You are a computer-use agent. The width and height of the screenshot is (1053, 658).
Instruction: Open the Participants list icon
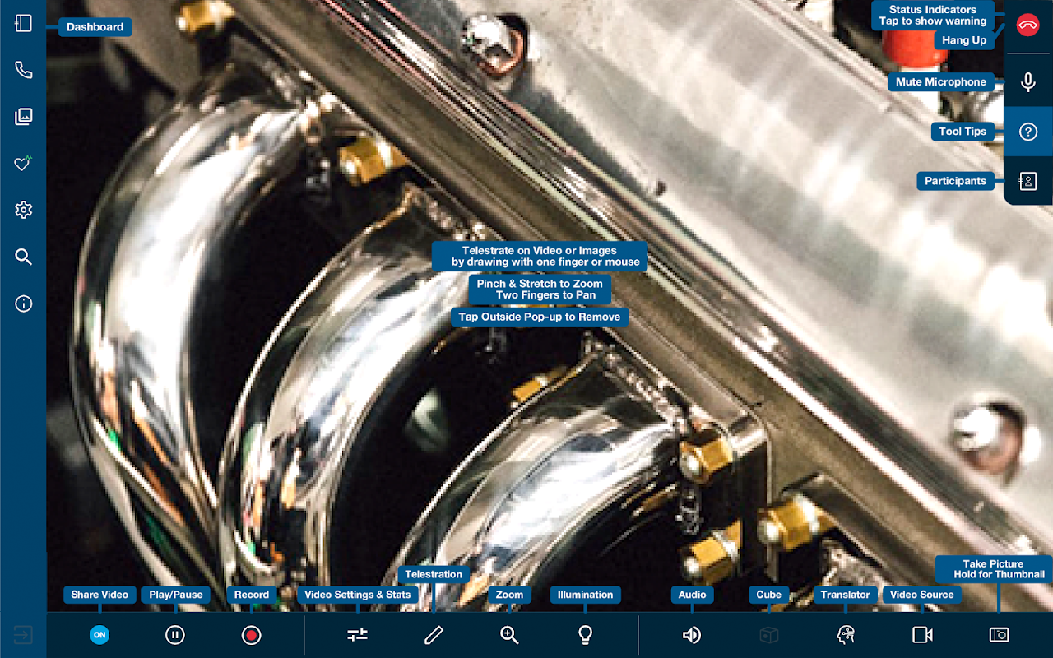point(1027,182)
